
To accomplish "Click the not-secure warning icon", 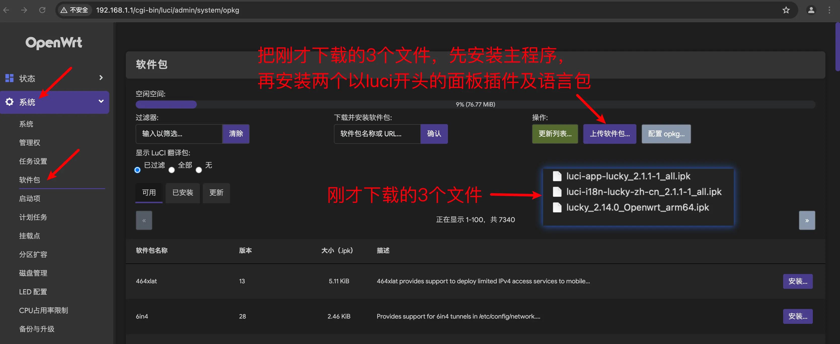I will [x=64, y=10].
